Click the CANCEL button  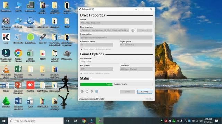pyautogui.click(x=145, y=92)
